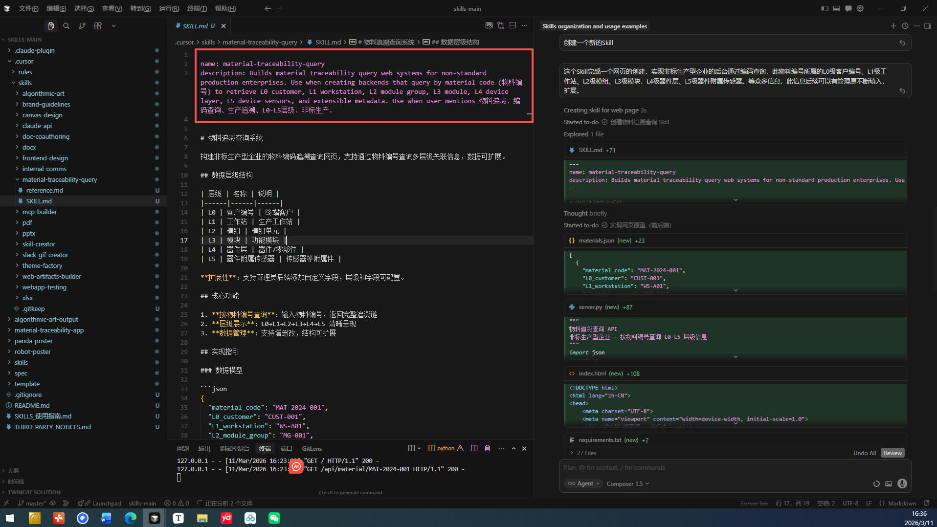This screenshot has width=937, height=527.
Task: Start a new chat with the plus icon
Action: click(x=893, y=26)
